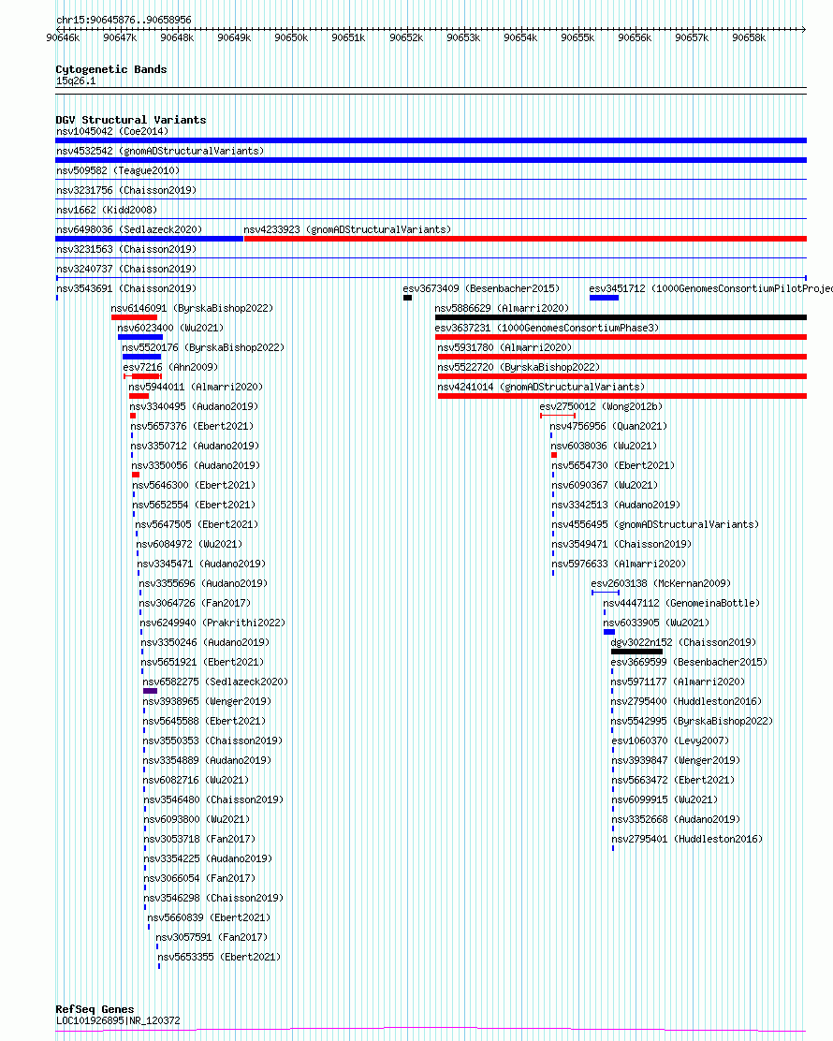833x1041 pixels.
Task: Click the nsv1662 (Kidd2008) label
Action: tap(106, 210)
